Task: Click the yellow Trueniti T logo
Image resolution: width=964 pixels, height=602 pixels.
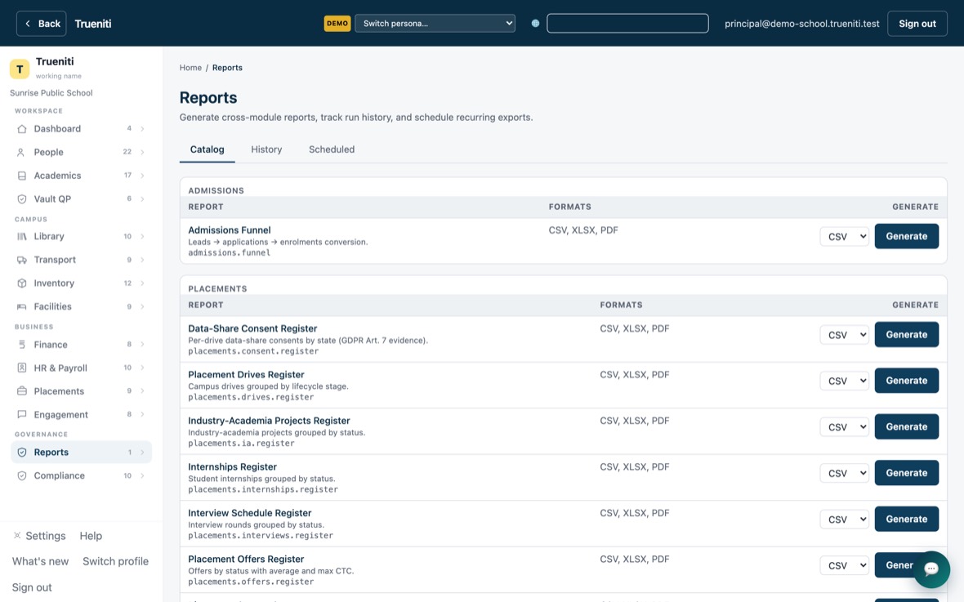Action: click(20, 69)
